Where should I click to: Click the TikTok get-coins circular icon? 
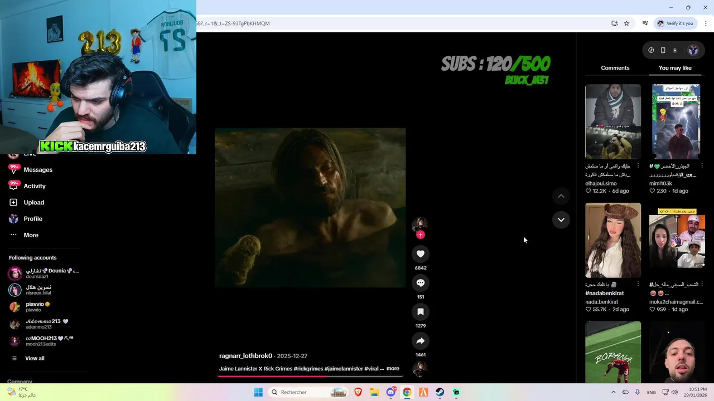coord(651,50)
